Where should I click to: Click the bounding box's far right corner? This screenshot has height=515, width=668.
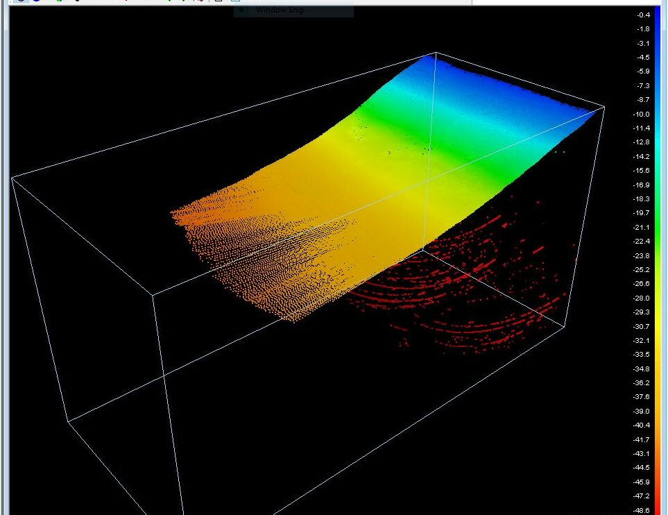coord(604,107)
